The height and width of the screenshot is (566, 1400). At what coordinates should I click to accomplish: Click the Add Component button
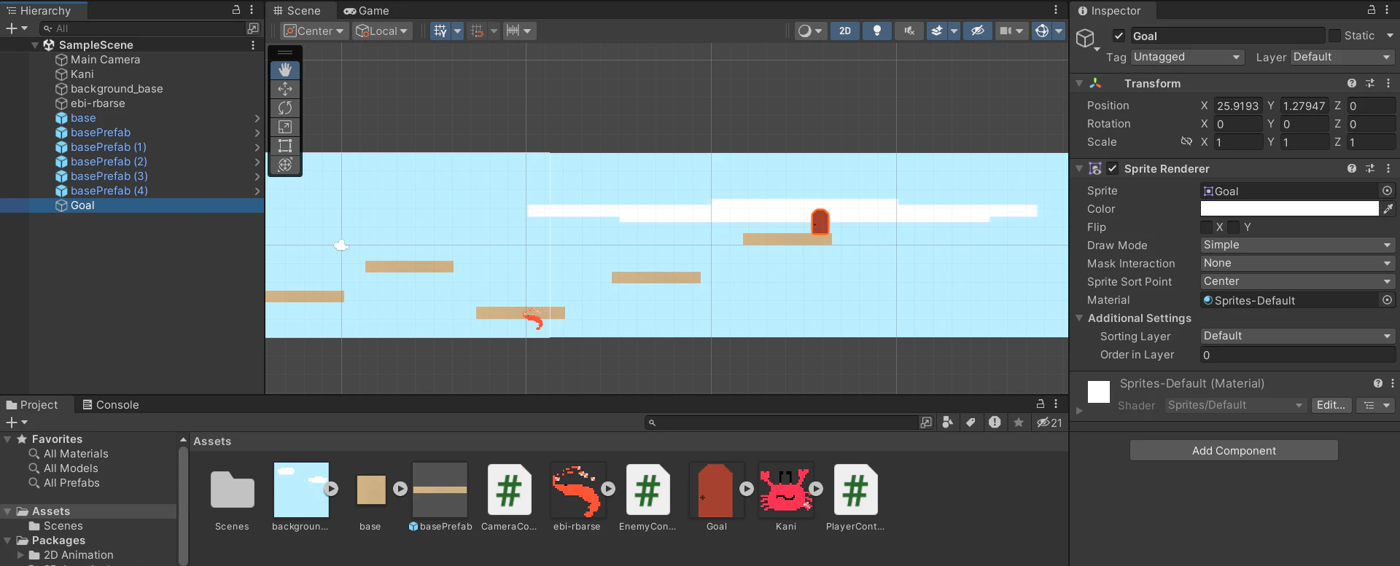pyautogui.click(x=1234, y=451)
